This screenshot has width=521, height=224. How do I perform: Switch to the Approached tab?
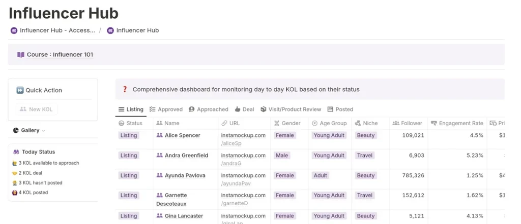(x=209, y=109)
